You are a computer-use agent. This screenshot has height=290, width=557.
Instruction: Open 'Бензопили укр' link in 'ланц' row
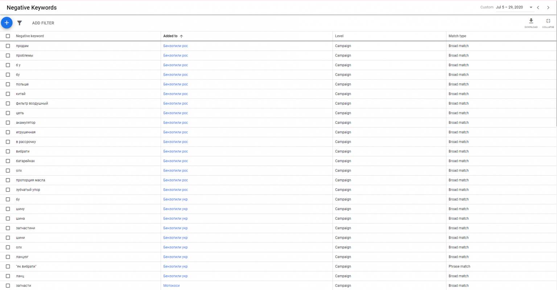coord(176,276)
